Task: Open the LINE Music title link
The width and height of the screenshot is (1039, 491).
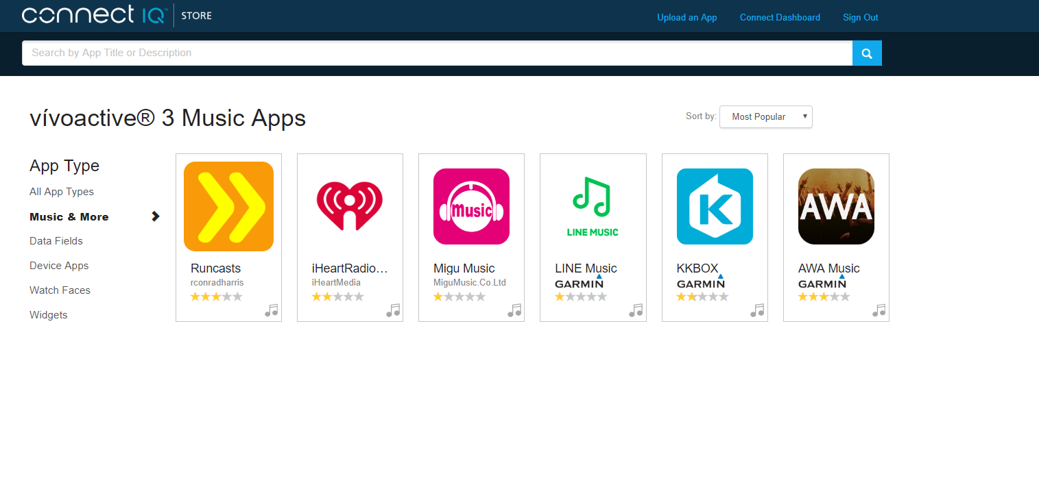Action: (586, 268)
